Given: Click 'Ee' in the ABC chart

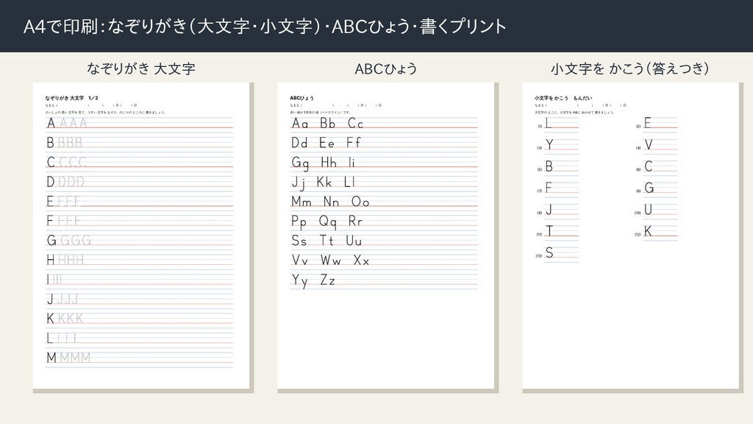Looking at the screenshot, I should point(326,143).
